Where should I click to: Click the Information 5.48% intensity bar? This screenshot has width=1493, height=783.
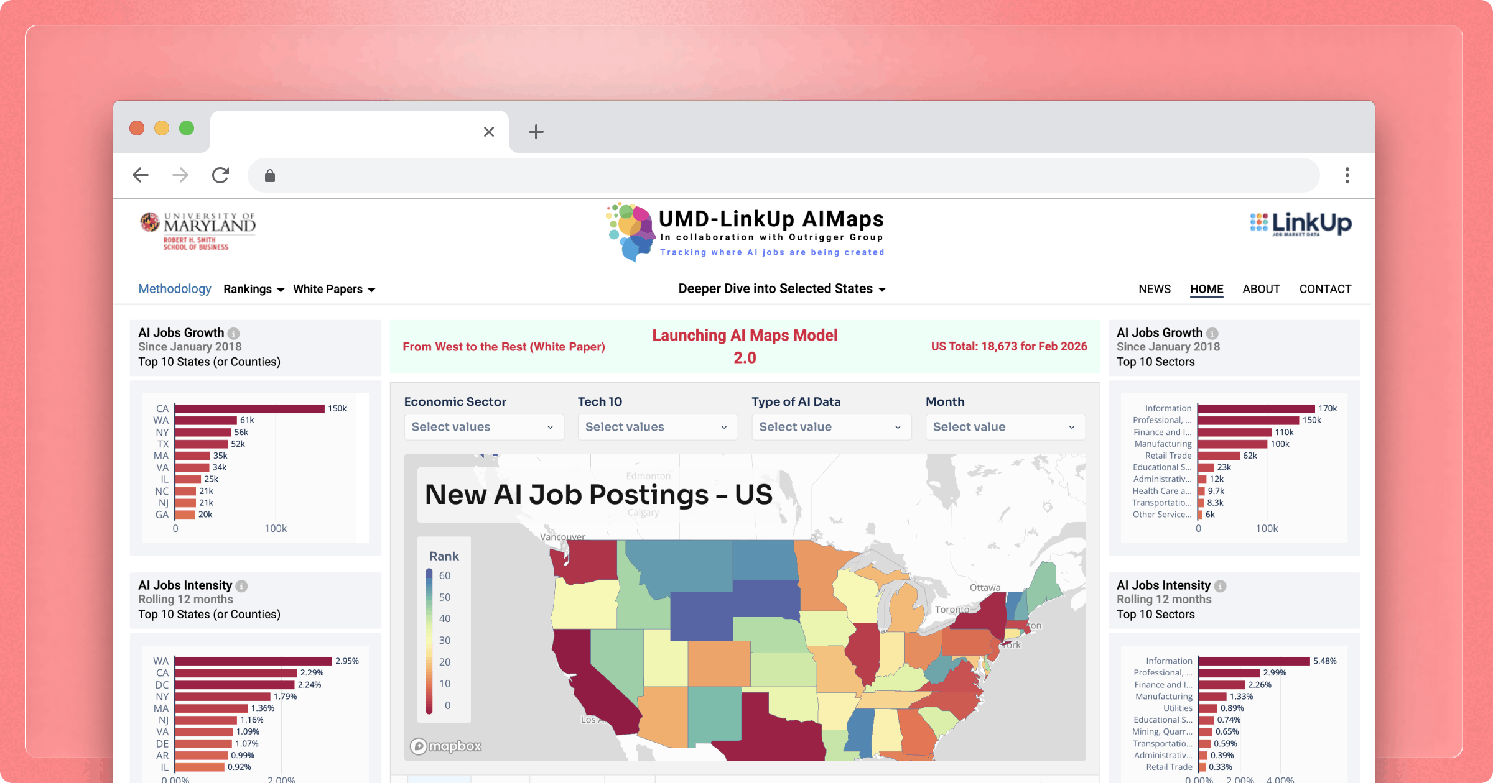[x=1254, y=661]
